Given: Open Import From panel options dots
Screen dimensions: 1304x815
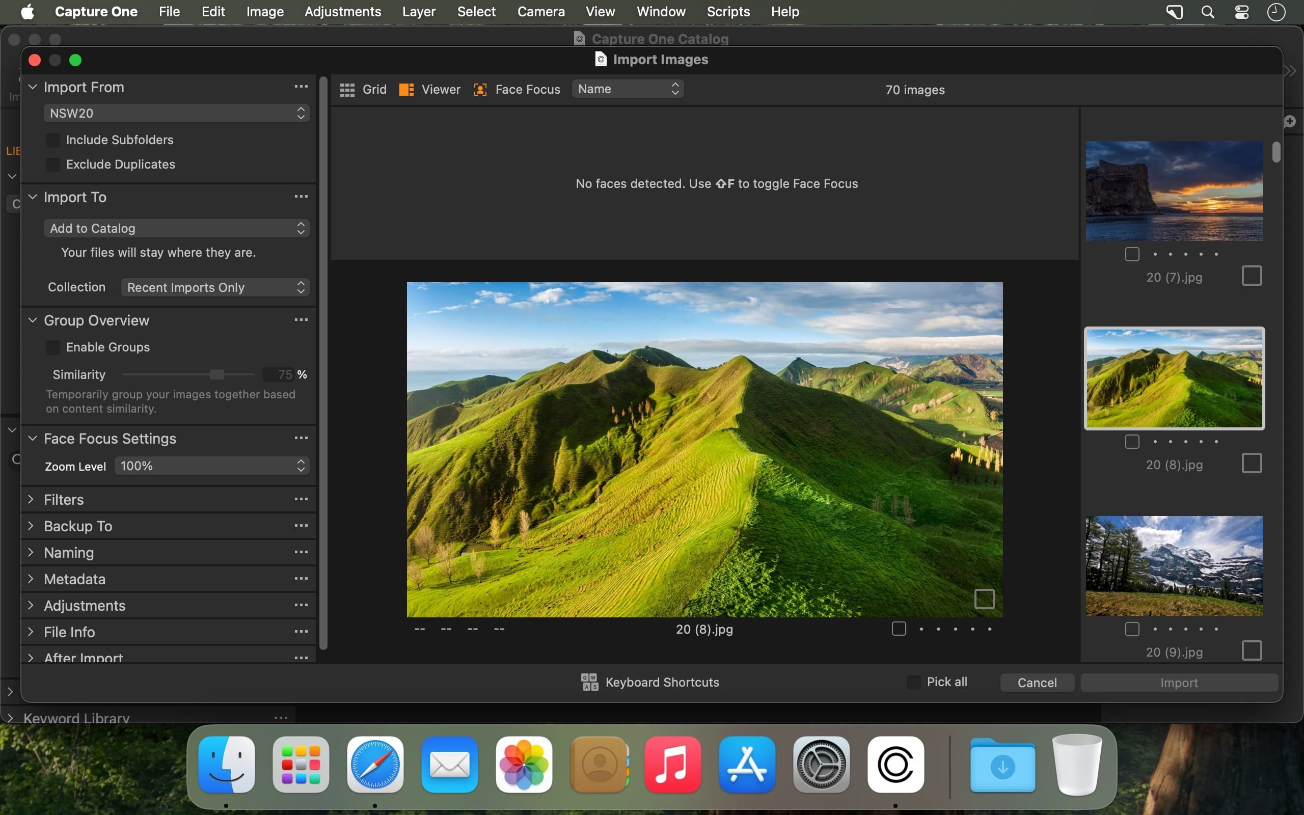Looking at the screenshot, I should pyautogui.click(x=301, y=87).
